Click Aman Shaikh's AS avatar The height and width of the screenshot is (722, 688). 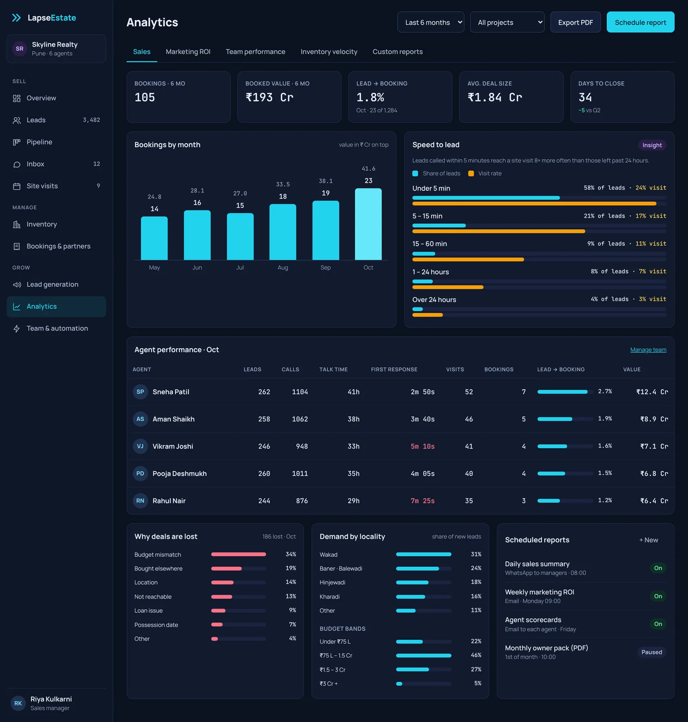(x=140, y=419)
